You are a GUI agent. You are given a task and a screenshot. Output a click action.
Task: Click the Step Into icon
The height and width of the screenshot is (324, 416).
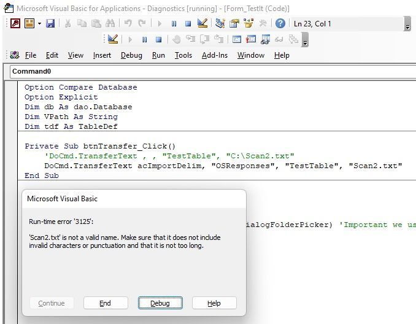tap(190, 39)
